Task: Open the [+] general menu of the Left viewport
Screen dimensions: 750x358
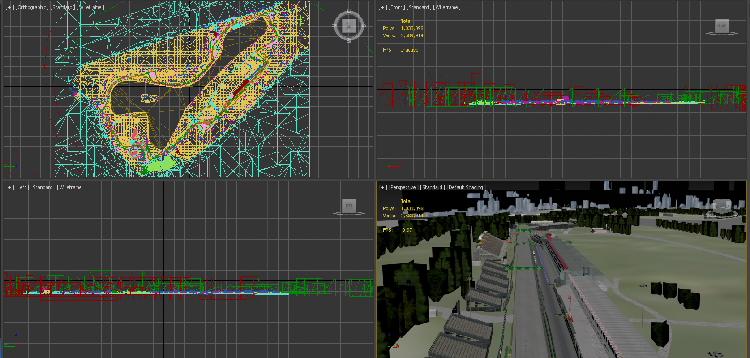Action: 9,187
